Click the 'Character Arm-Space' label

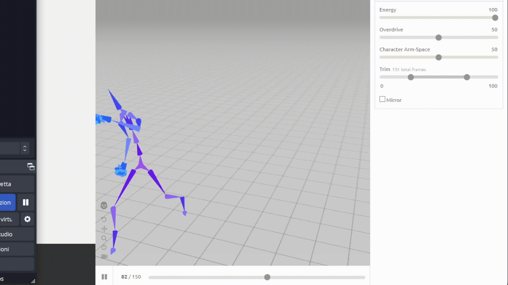tap(405, 49)
